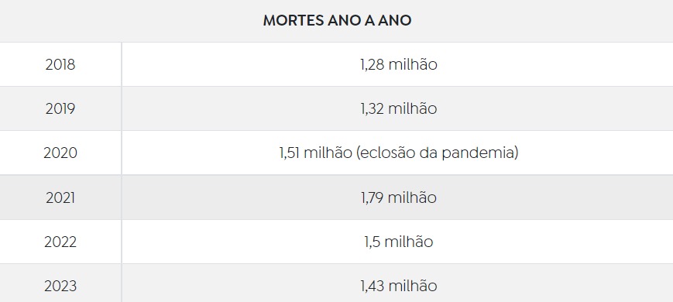The width and height of the screenshot is (673, 302).
Task: Click the 1,51 milhão pandemic value
Action: pos(399,153)
